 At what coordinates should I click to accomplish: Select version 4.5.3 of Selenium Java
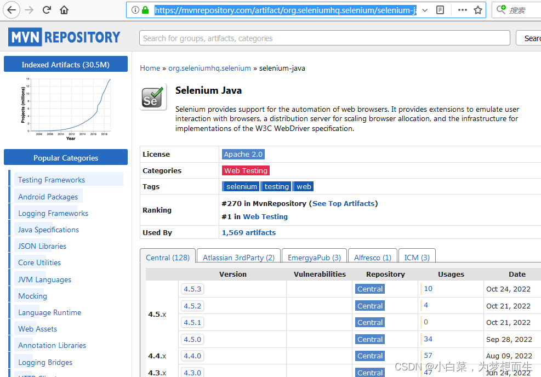point(192,289)
